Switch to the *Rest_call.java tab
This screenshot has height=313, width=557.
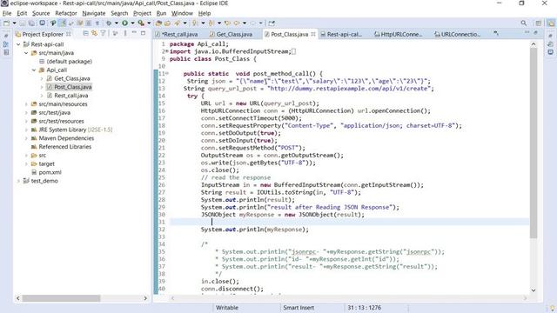click(x=177, y=34)
